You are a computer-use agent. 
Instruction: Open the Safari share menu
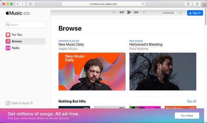click(188, 4)
